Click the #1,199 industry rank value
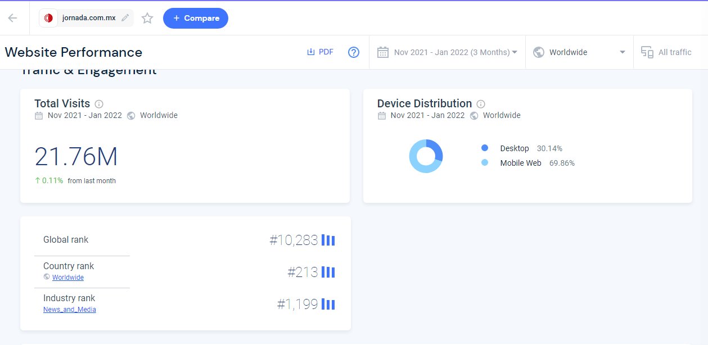Image resolution: width=708 pixels, height=345 pixels. 297,305
